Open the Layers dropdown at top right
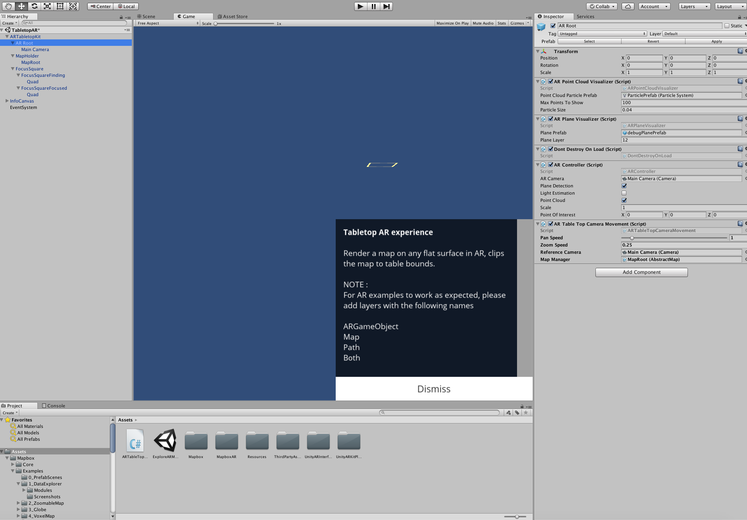 pyautogui.click(x=694, y=6)
